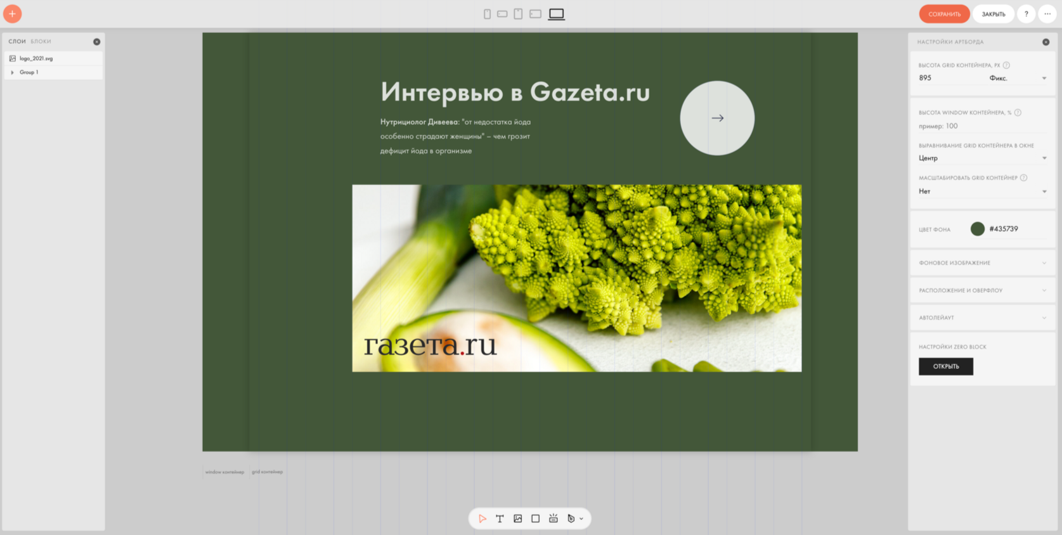Click the image icon of logo_2021.svg layer
This screenshot has height=535, width=1062.
pyautogui.click(x=12, y=58)
